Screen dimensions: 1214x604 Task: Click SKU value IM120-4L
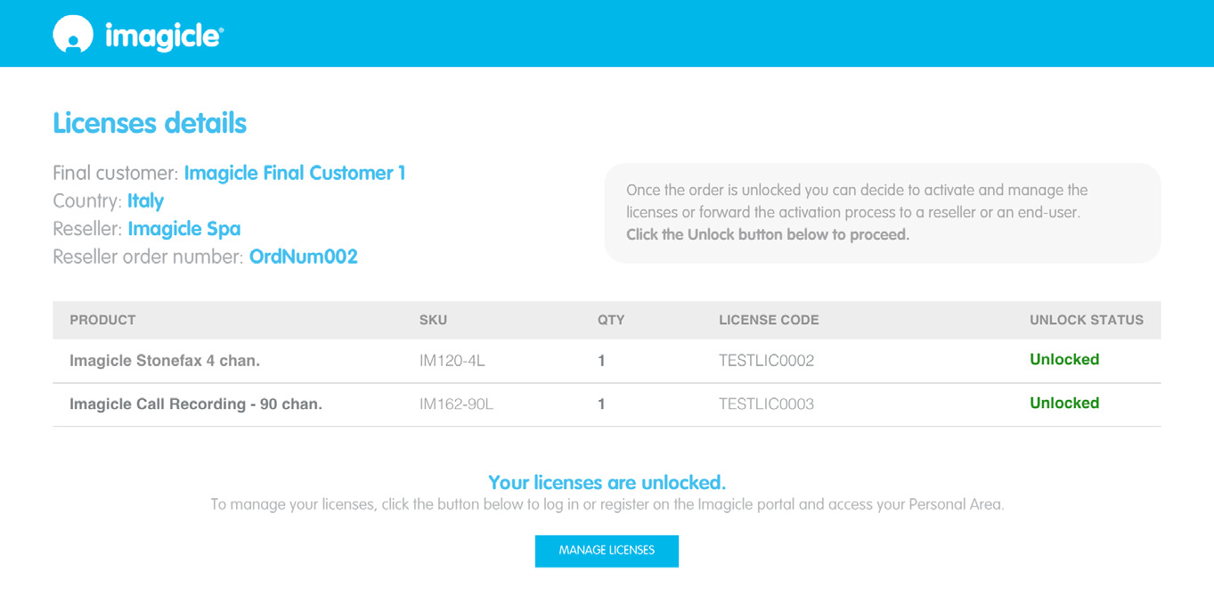click(452, 361)
